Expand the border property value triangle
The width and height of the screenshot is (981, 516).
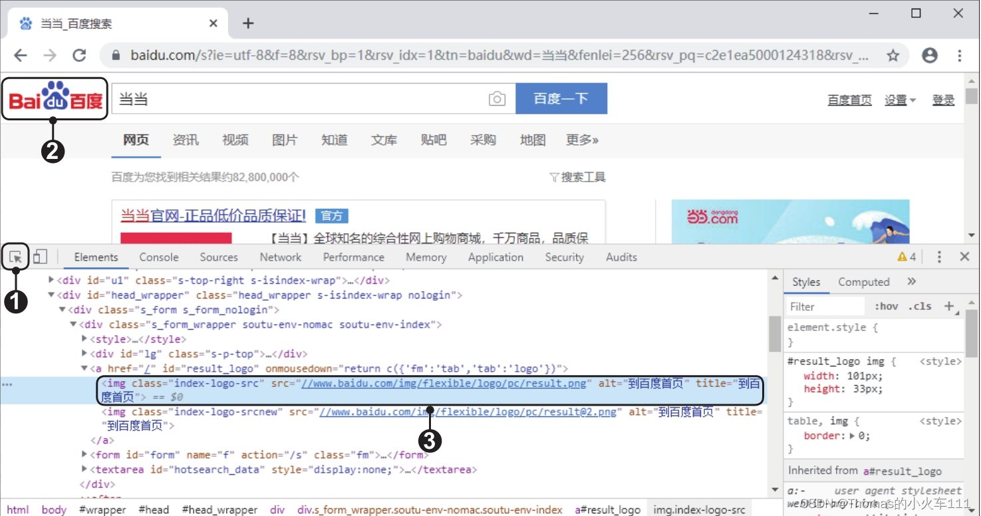point(853,436)
